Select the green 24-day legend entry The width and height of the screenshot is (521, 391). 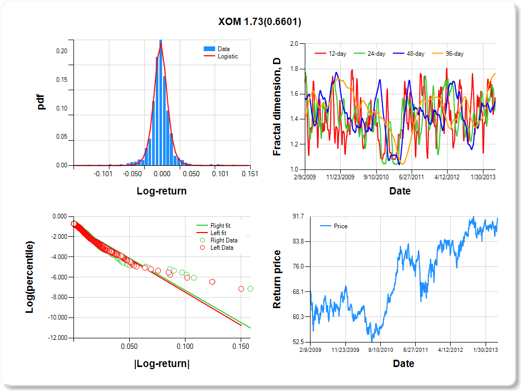pos(362,54)
